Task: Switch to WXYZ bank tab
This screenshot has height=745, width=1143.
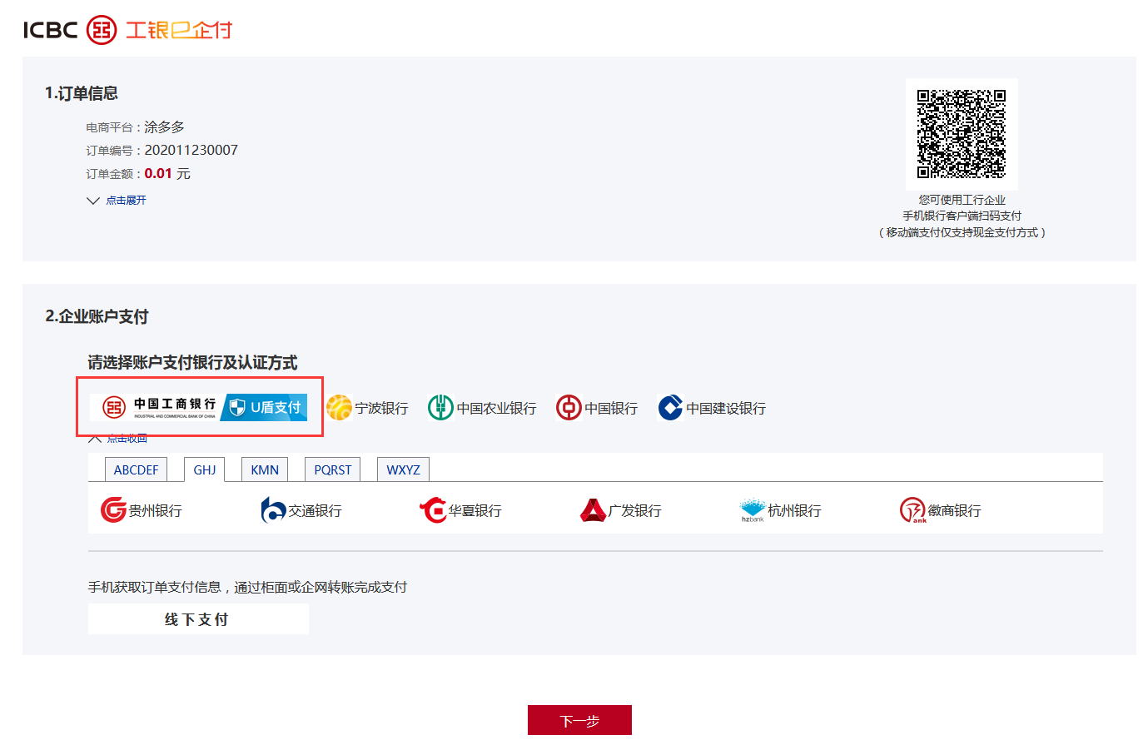Action: point(403,469)
